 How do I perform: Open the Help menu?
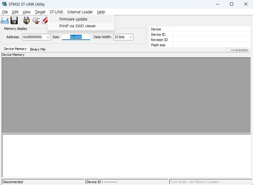pyautogui.click(x=101, y=12)
